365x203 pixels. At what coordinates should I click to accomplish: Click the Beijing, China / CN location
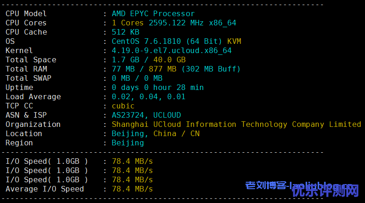155,134
